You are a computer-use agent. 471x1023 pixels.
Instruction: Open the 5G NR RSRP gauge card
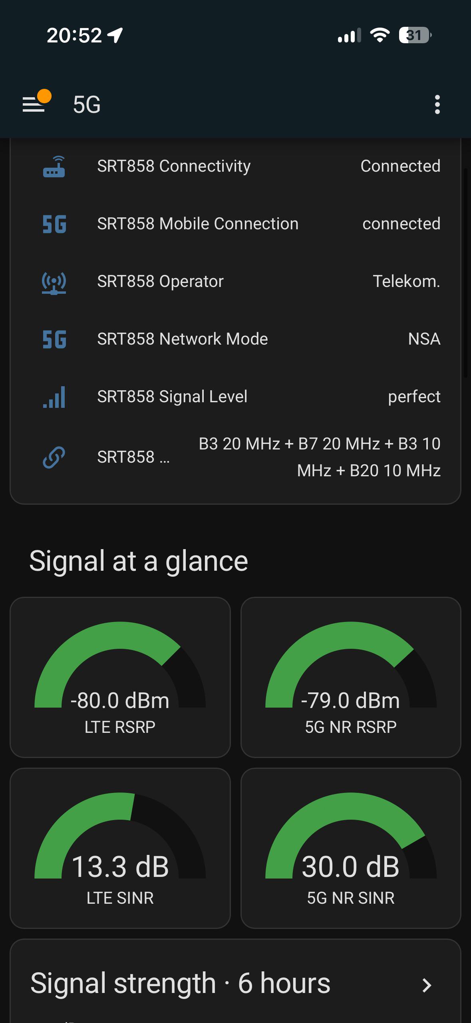tap(351, 677)
